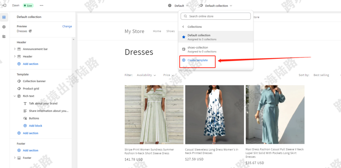Open Dresses preview external link icon
This screenshot has height=168, width=341.
[x=30, y=31]
